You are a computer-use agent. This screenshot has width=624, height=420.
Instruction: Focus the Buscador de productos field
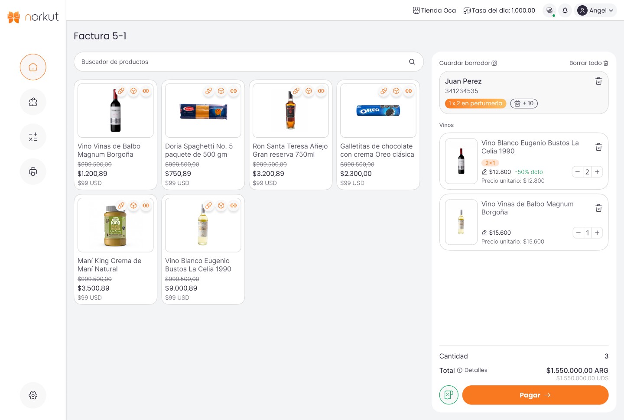tap(249, 62)
